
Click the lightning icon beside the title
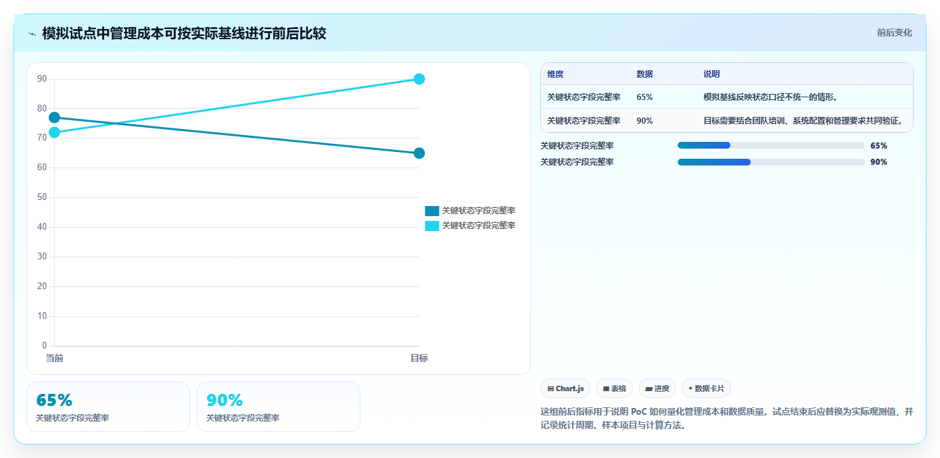tap(32, 34)
